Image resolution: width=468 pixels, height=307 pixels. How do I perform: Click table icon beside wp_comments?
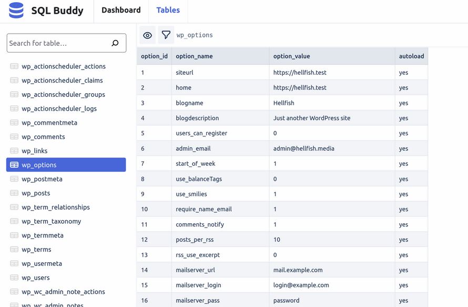tap(14, 136)
